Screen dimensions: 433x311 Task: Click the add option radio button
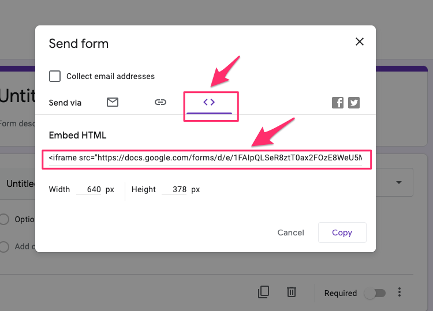tap(5, 246)
